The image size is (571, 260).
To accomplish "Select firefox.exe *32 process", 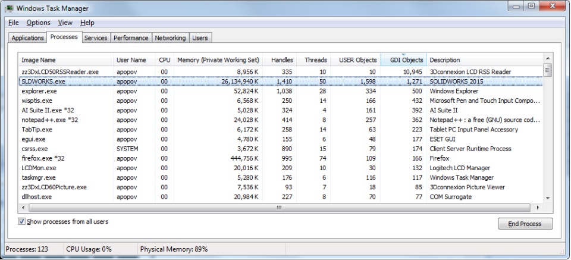I will tap(280, 158).
